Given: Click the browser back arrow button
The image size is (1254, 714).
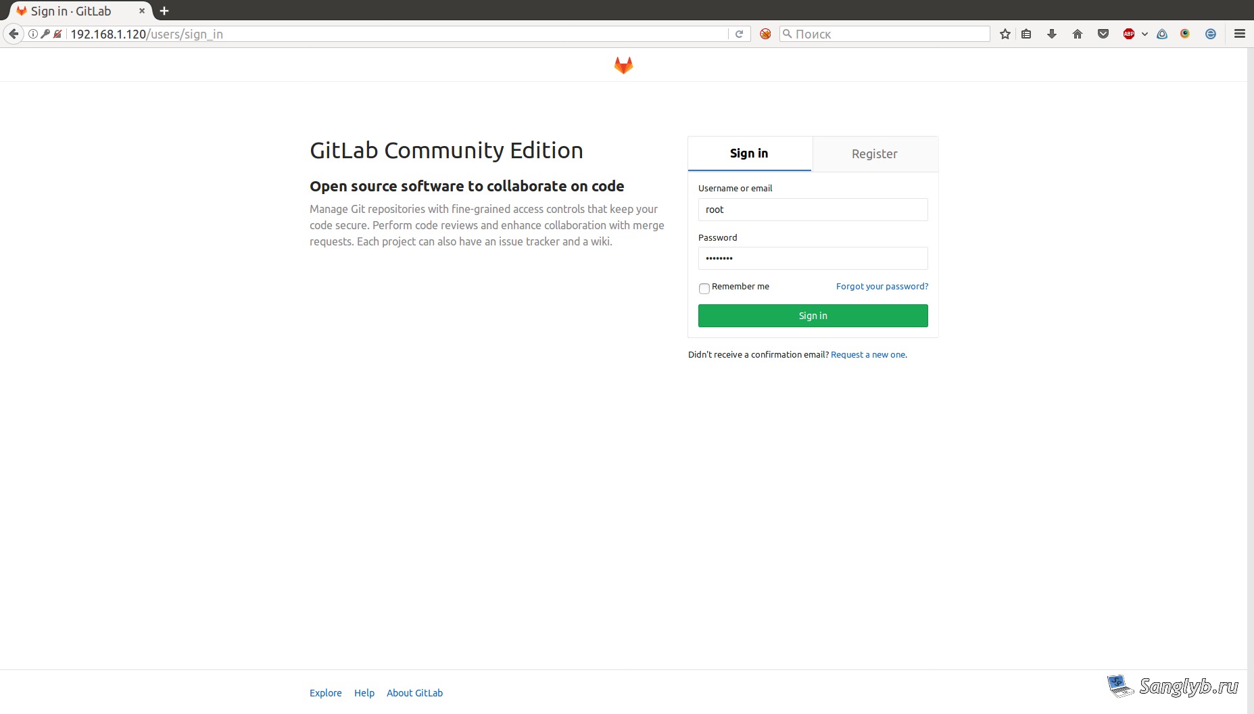Looking at the screenshot, I should (14, 34).
